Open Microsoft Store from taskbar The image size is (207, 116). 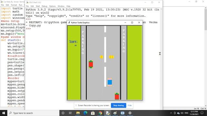click(x=93, y=113)
